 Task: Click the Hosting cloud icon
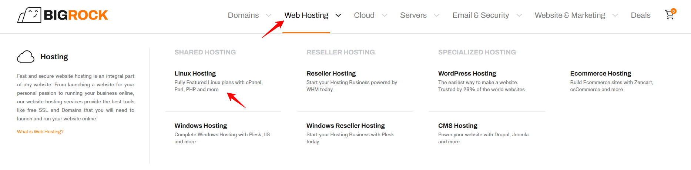pos(26,57)
